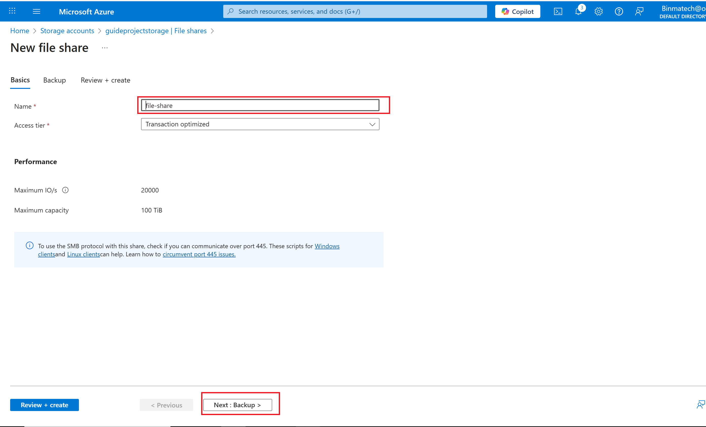Open the portal settings gear
Viewport: 706px width, 427px height.
pyautogui.click(x=598, y=11)
